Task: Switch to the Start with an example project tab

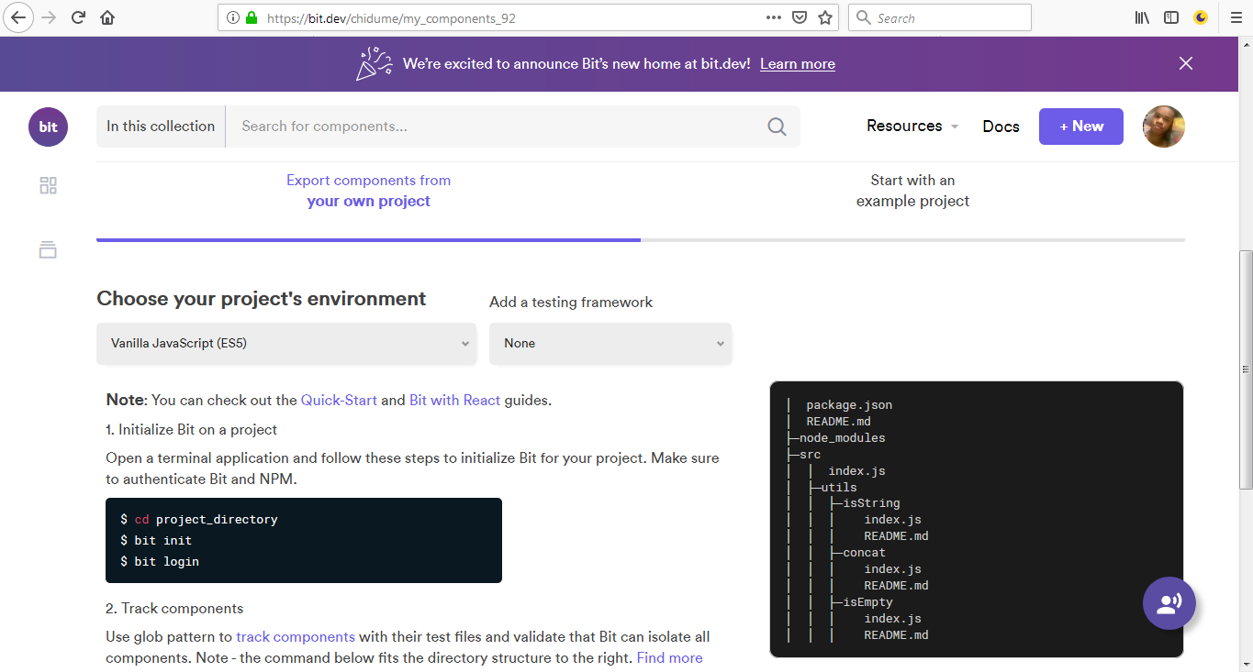Action: [912, 190]
